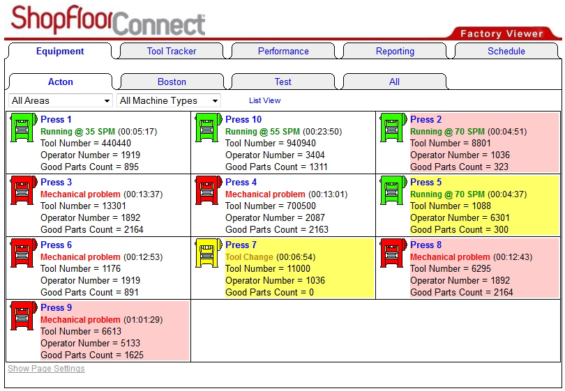The width and height of the screenshot is (565, 391).
Task: Click Press 6 'Mechanical problem' status
Action: tap(80, 256)
